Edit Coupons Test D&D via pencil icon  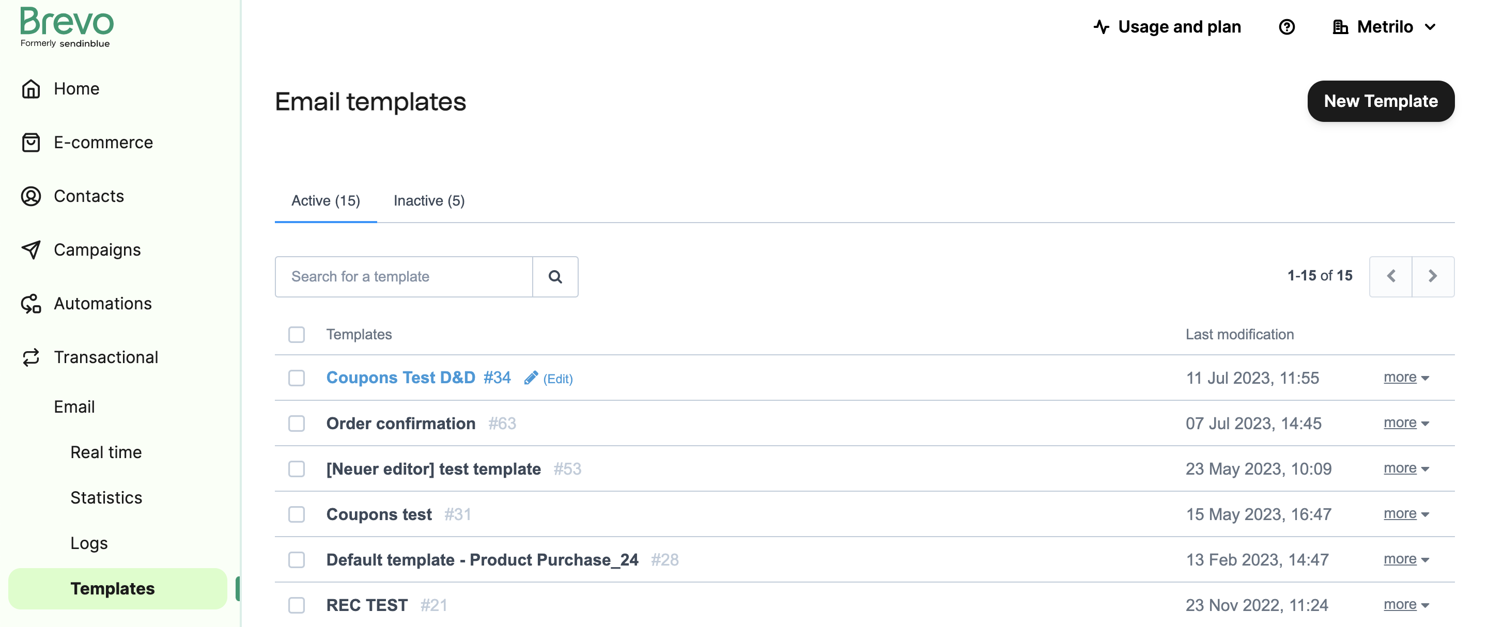click(531, 378)
